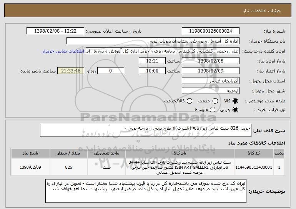Click the نام کالا column header
This screenshot has width=296, height=209.
180,153
